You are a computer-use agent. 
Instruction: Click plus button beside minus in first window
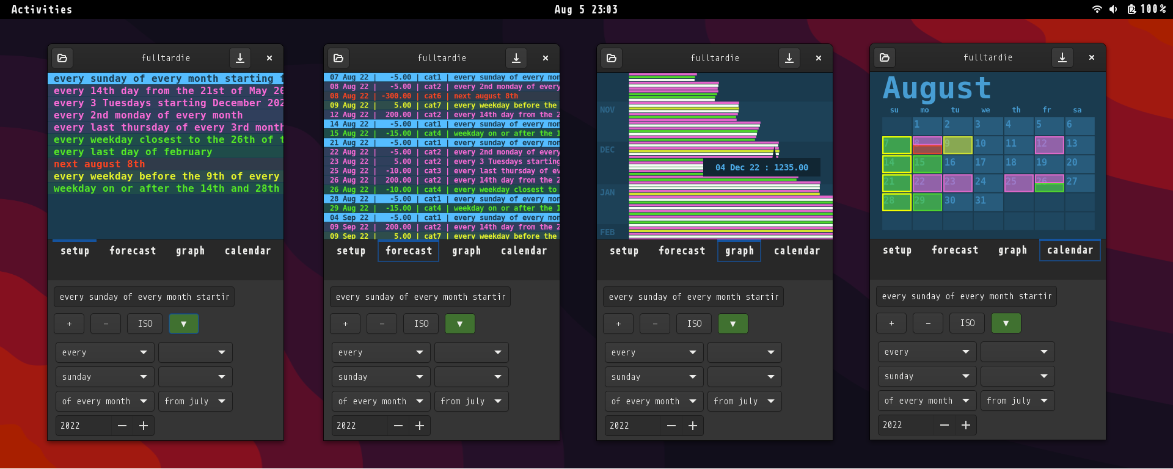click(x=69, y=324)
